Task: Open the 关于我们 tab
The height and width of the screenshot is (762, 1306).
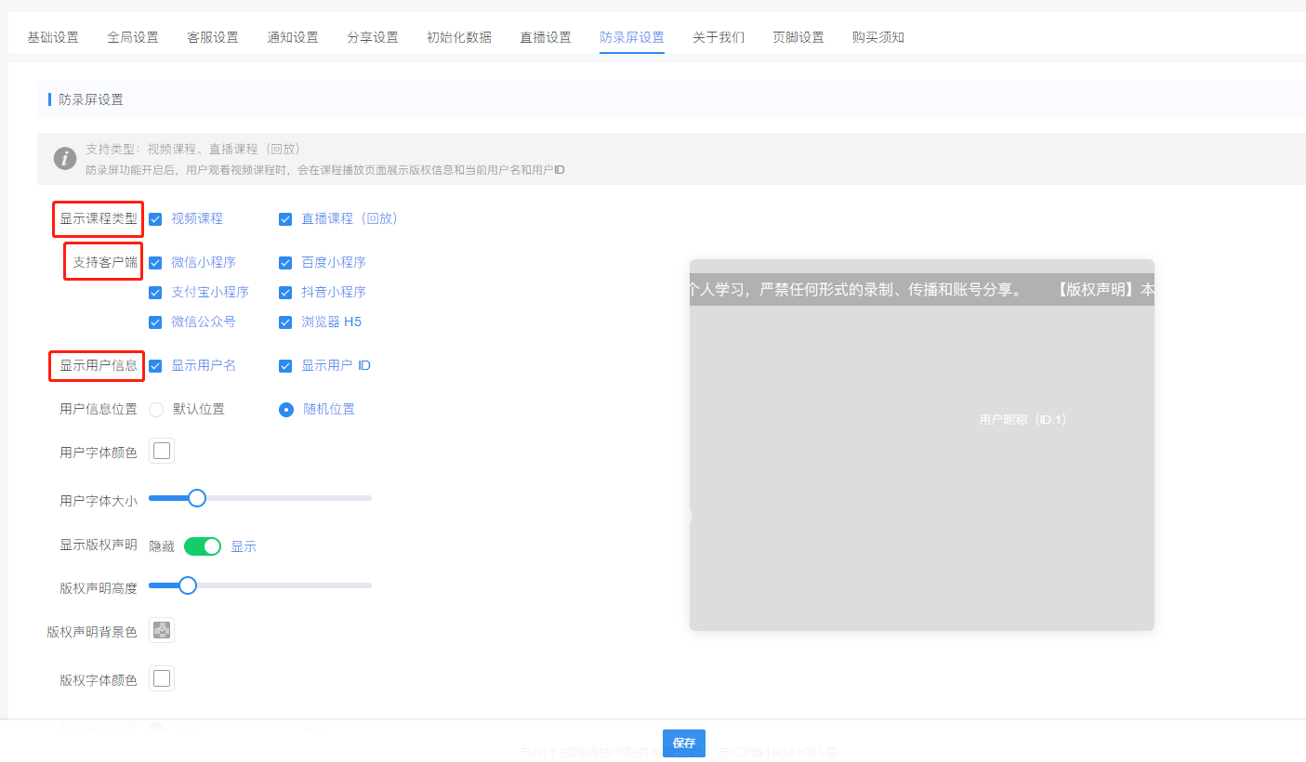Action: 719,38
